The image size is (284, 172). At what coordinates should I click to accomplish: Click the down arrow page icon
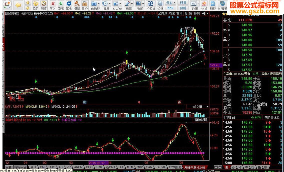point(28,8)
